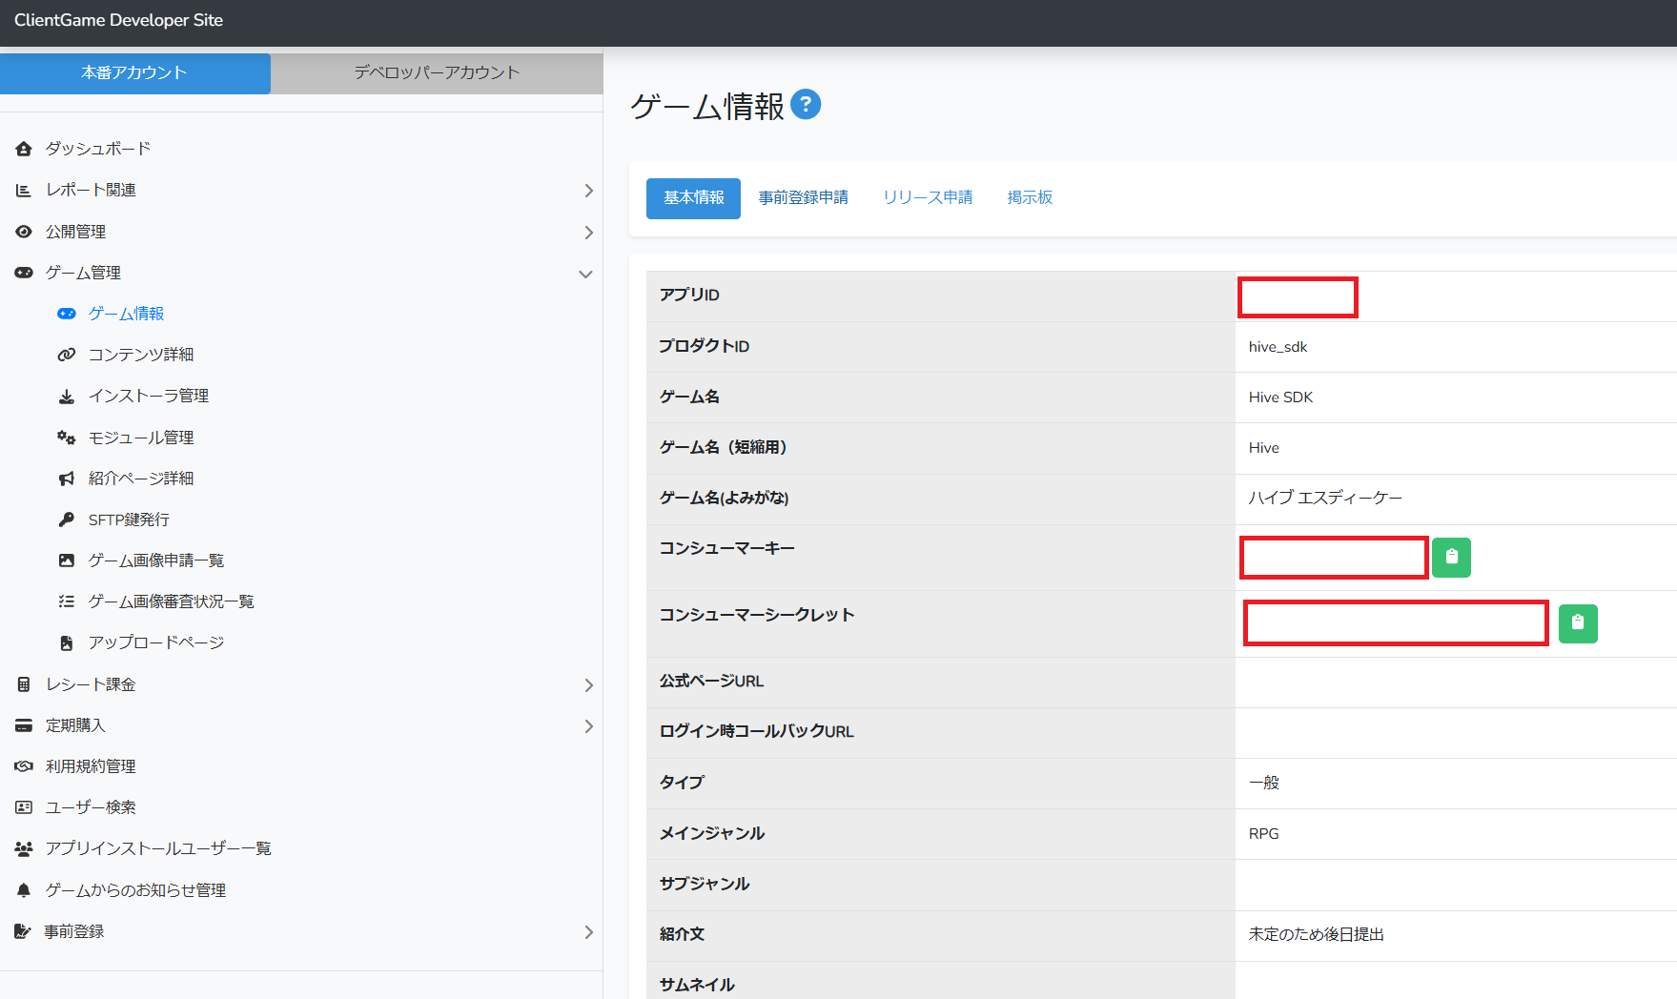
Task: Open コンテンツ詳細 page
Action: [x=141, y=355]
